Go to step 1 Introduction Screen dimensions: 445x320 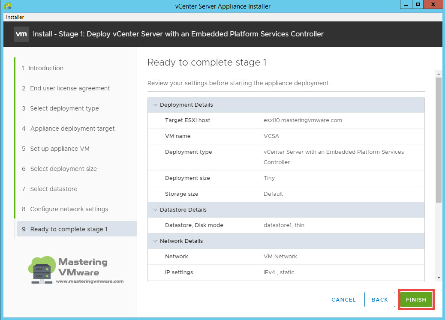point(42,68)
